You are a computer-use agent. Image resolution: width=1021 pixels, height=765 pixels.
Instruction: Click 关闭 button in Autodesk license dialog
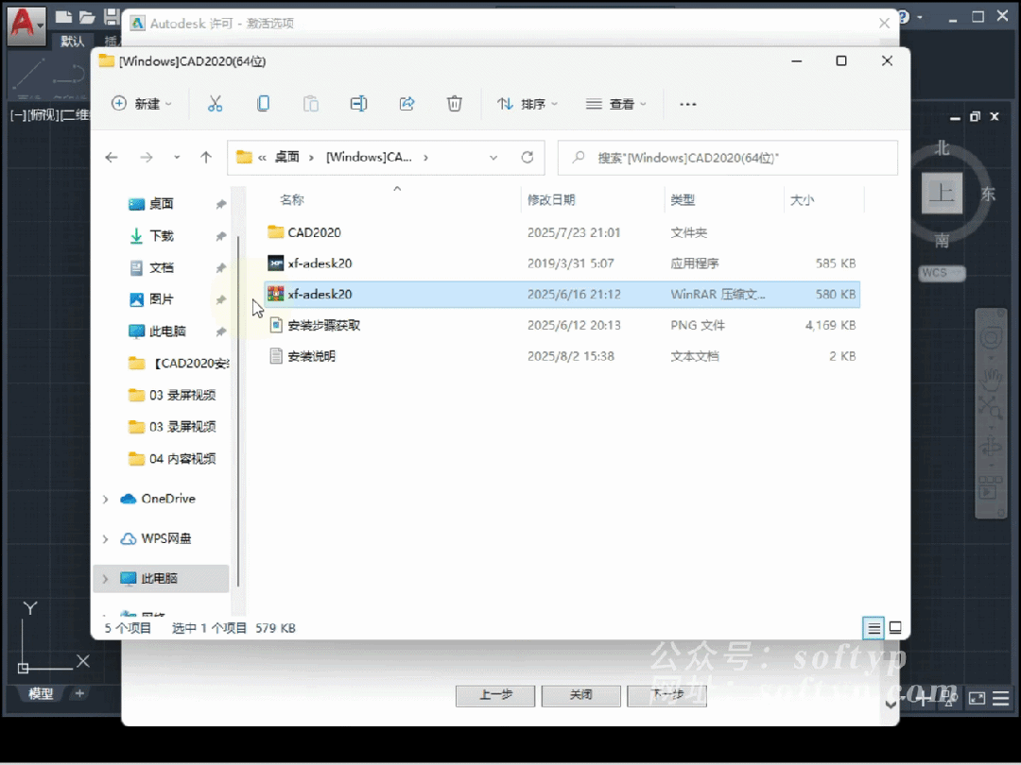(x=580, y=695)
